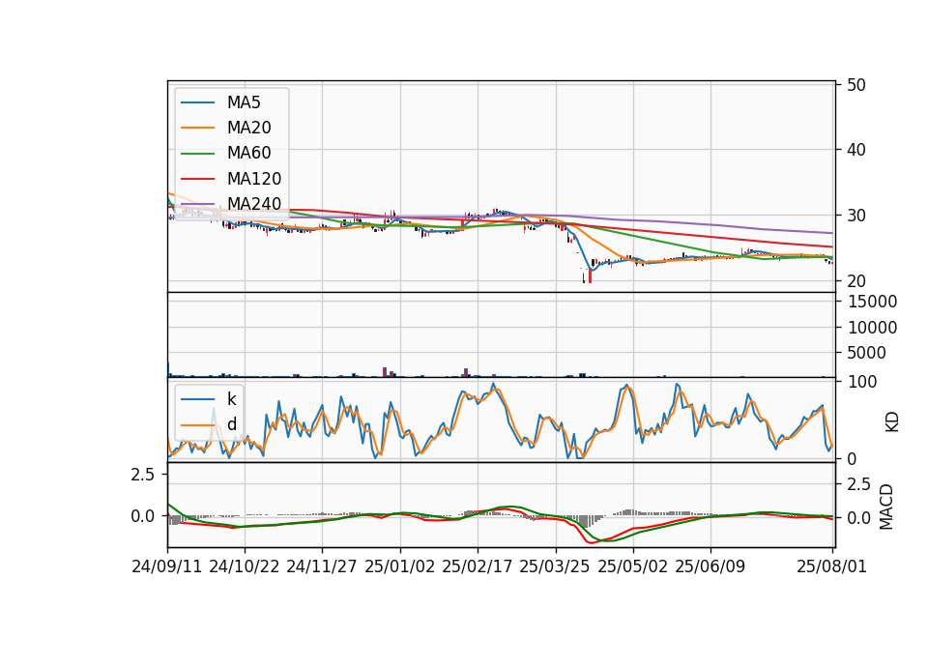Click the price axis value 30
Image resolution: width=928 pixels, height=667 pixels.
(855, 216)
